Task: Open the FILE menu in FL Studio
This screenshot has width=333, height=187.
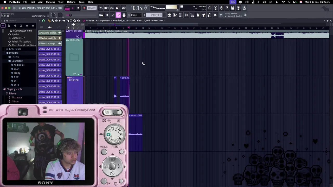Action: pyautogui.click(x=15, y=8)
